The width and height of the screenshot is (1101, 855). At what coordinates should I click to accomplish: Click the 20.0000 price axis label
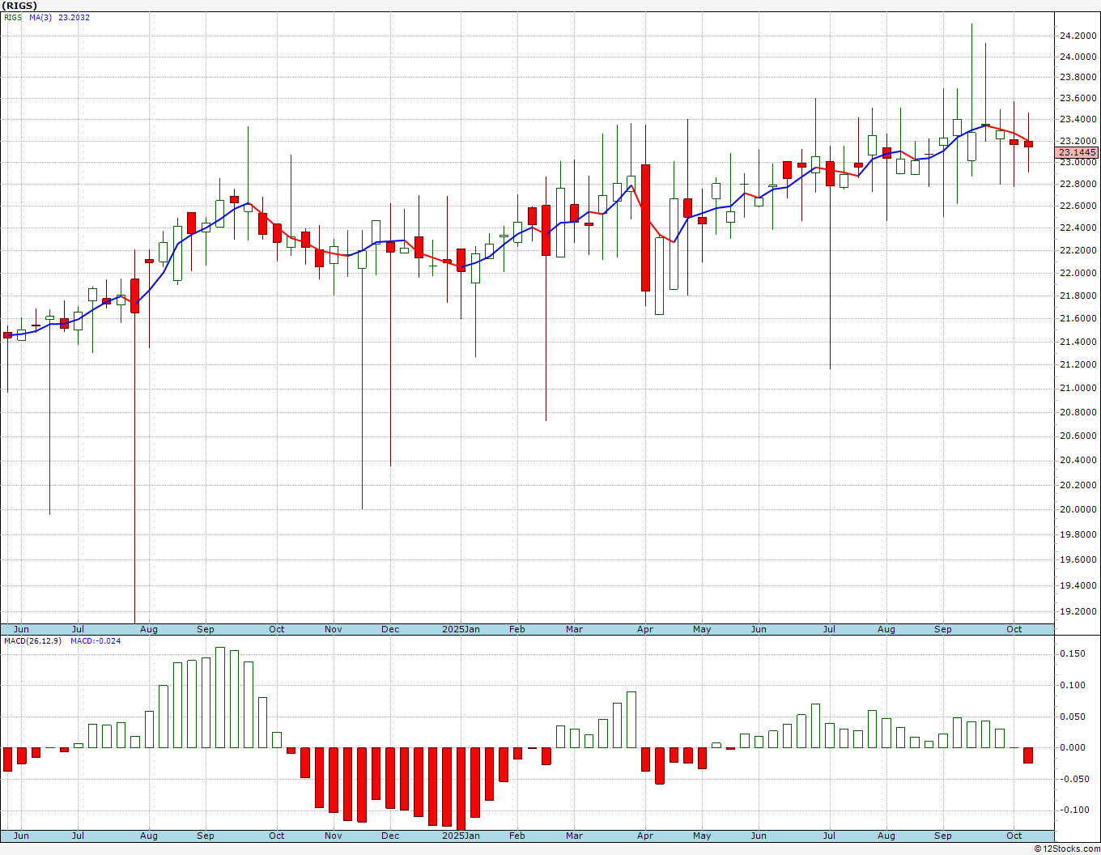coord(1077,510)
